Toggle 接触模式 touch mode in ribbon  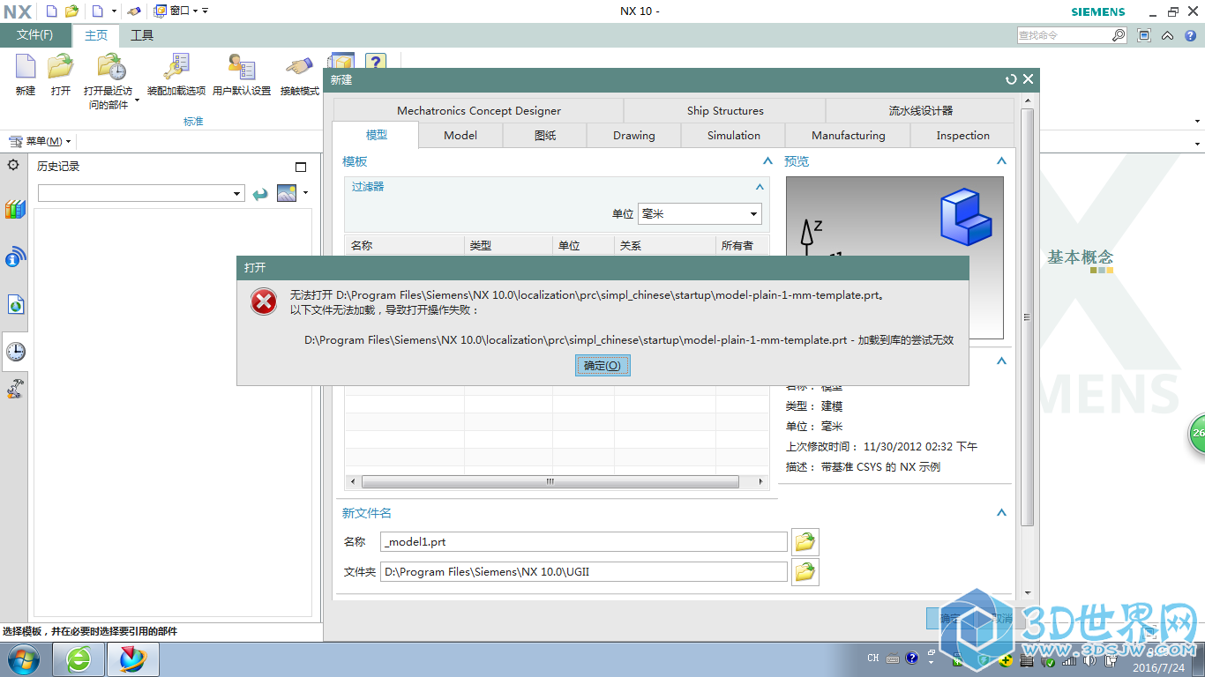(x=299, y=75)
